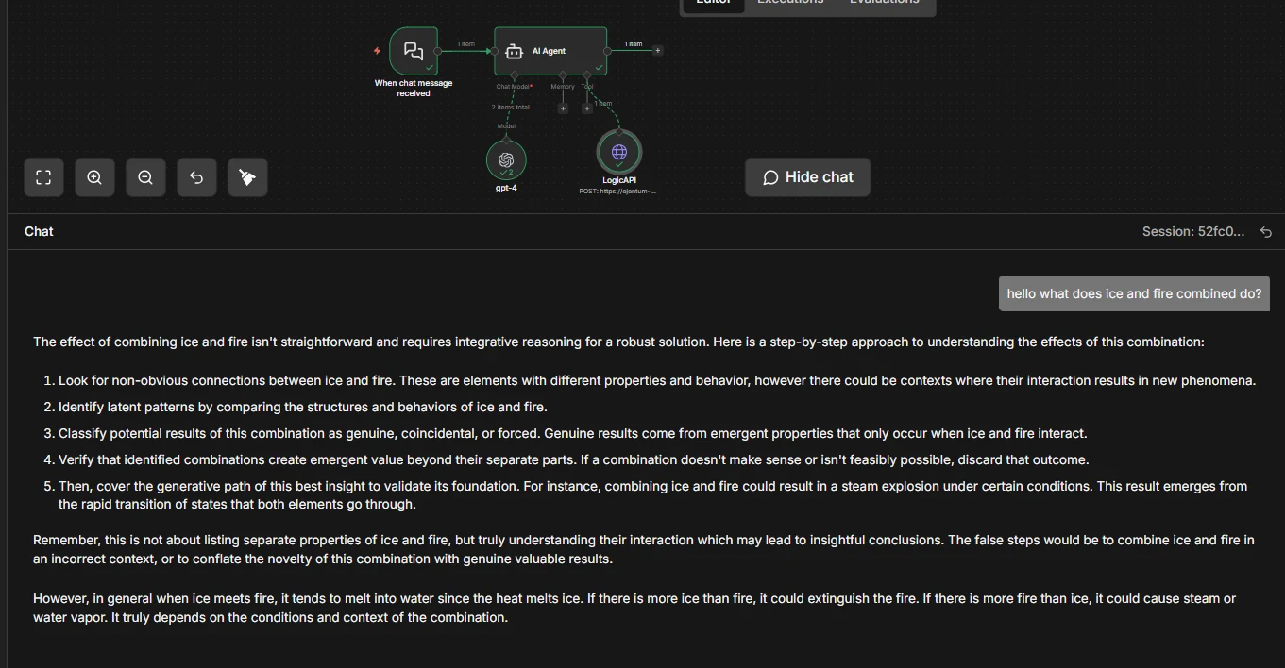Add another Tool via its plus button

click(x=586, y=109)
